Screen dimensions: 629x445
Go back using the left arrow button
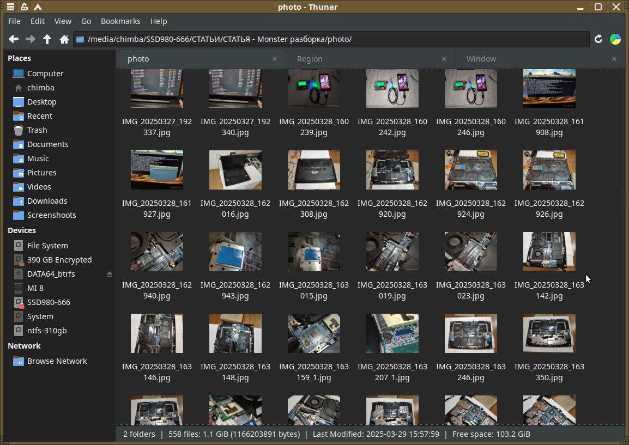click(x=14, y=39)
